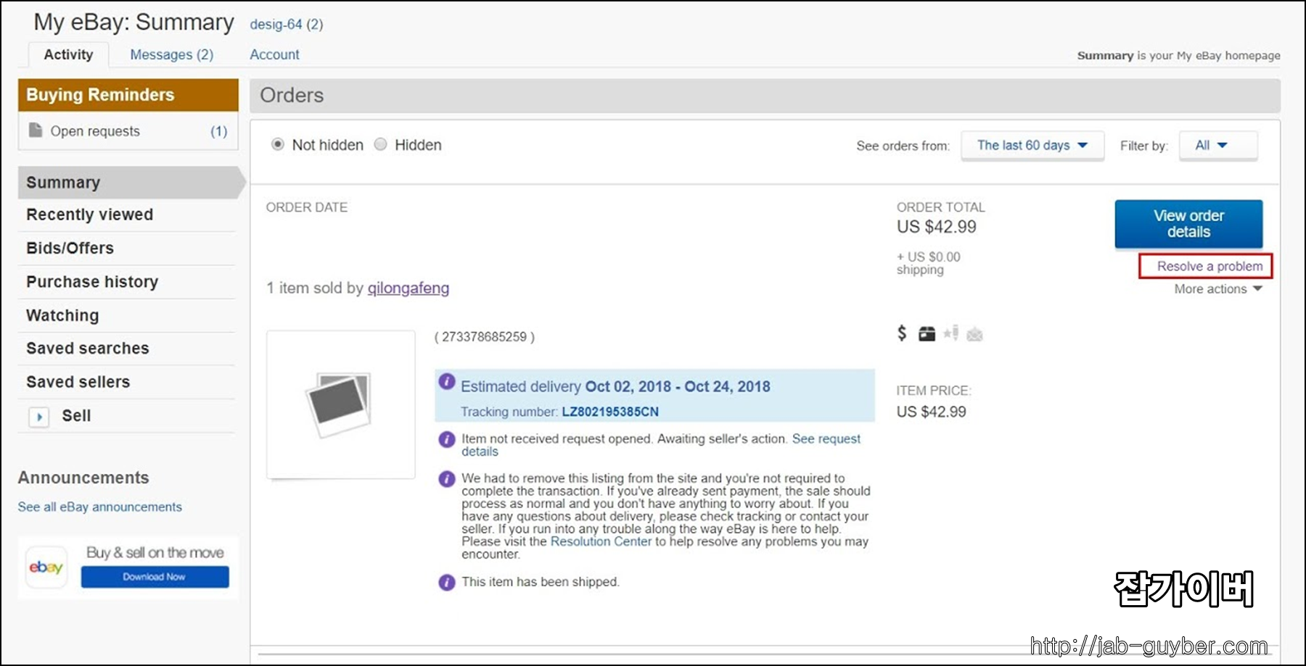Click See all eBay announcements
1306x666 pixels.
pyautogui.click(x=100, y=507)
